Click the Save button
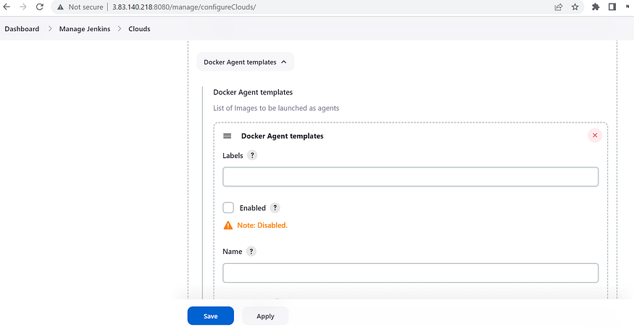Viewport: 634px width, 327px height. (211, 315)
